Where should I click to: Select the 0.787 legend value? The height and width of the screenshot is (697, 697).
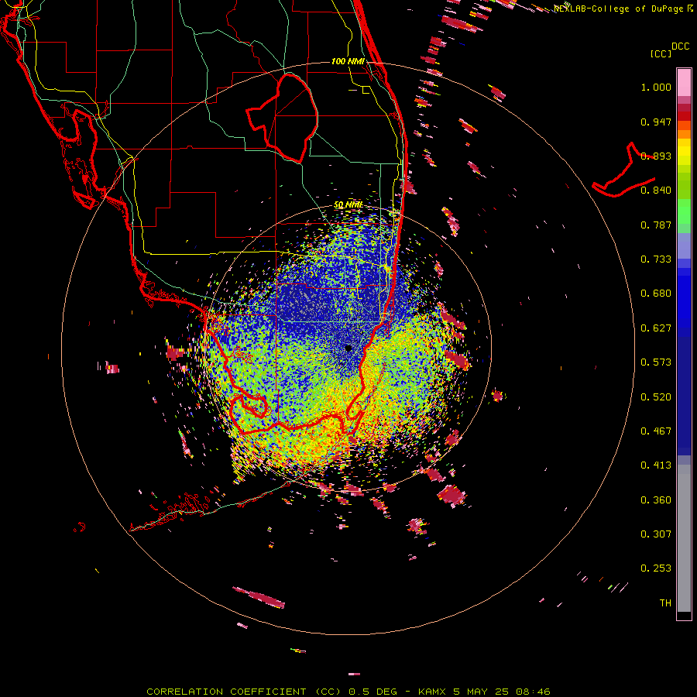coord(656,225)
